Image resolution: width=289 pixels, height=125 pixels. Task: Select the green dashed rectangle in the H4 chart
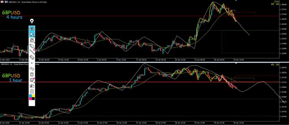tap(250, 42)
